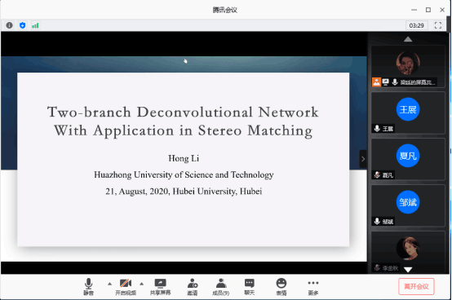Open the members list icon

(x=221, y=287)
